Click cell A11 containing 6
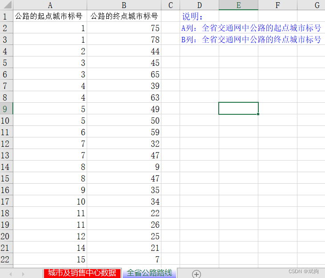 pyautogui.click(x=50, y=132)
